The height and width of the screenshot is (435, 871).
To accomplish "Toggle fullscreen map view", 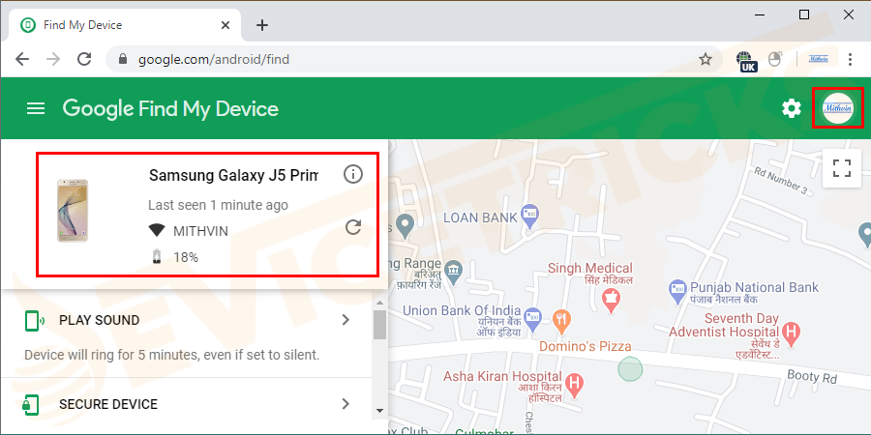I will point(842,168).
